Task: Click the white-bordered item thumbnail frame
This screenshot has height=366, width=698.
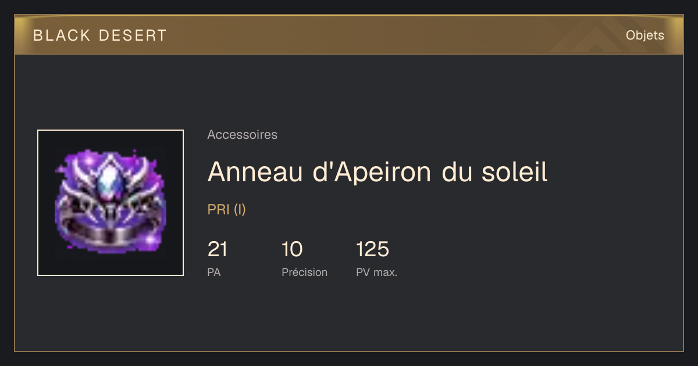Action: coord(111,203)
